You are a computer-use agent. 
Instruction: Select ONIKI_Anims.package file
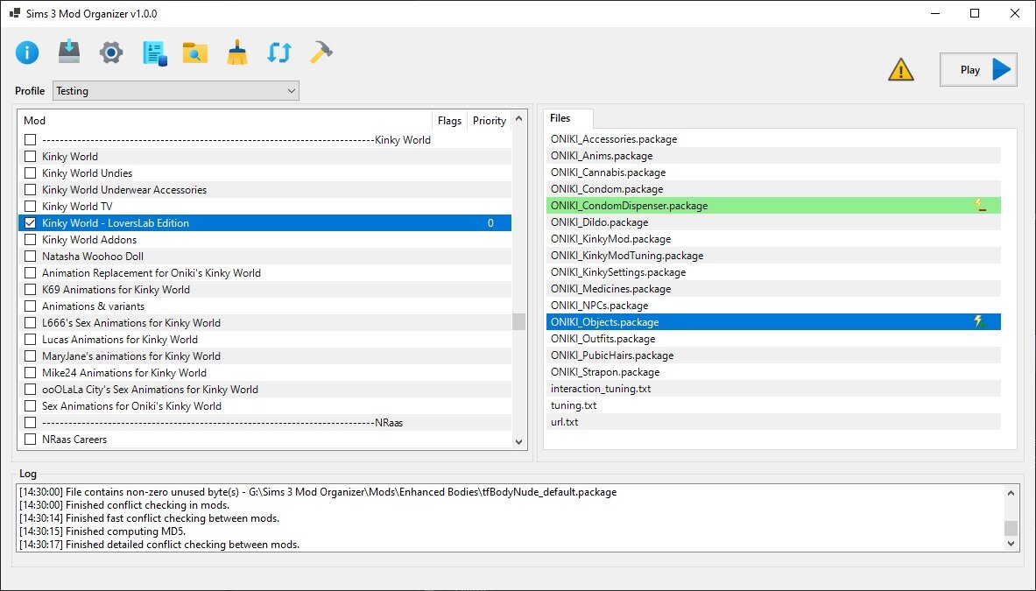pos(773,156)
